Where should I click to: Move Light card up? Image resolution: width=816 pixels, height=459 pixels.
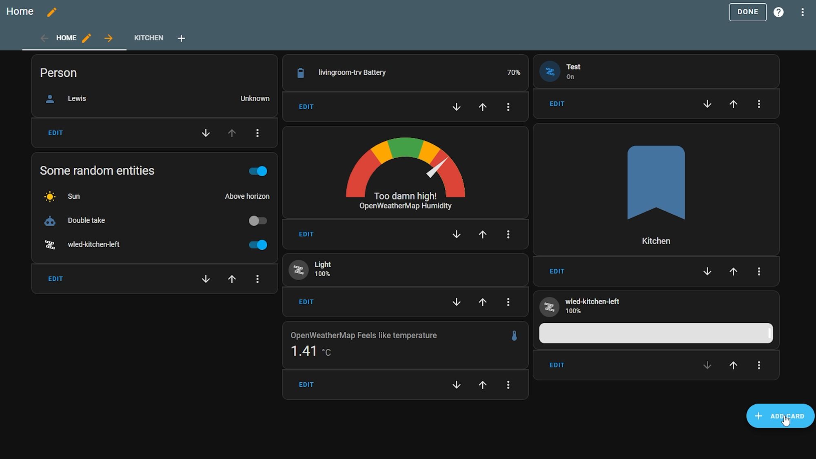(x=483, y=302)
